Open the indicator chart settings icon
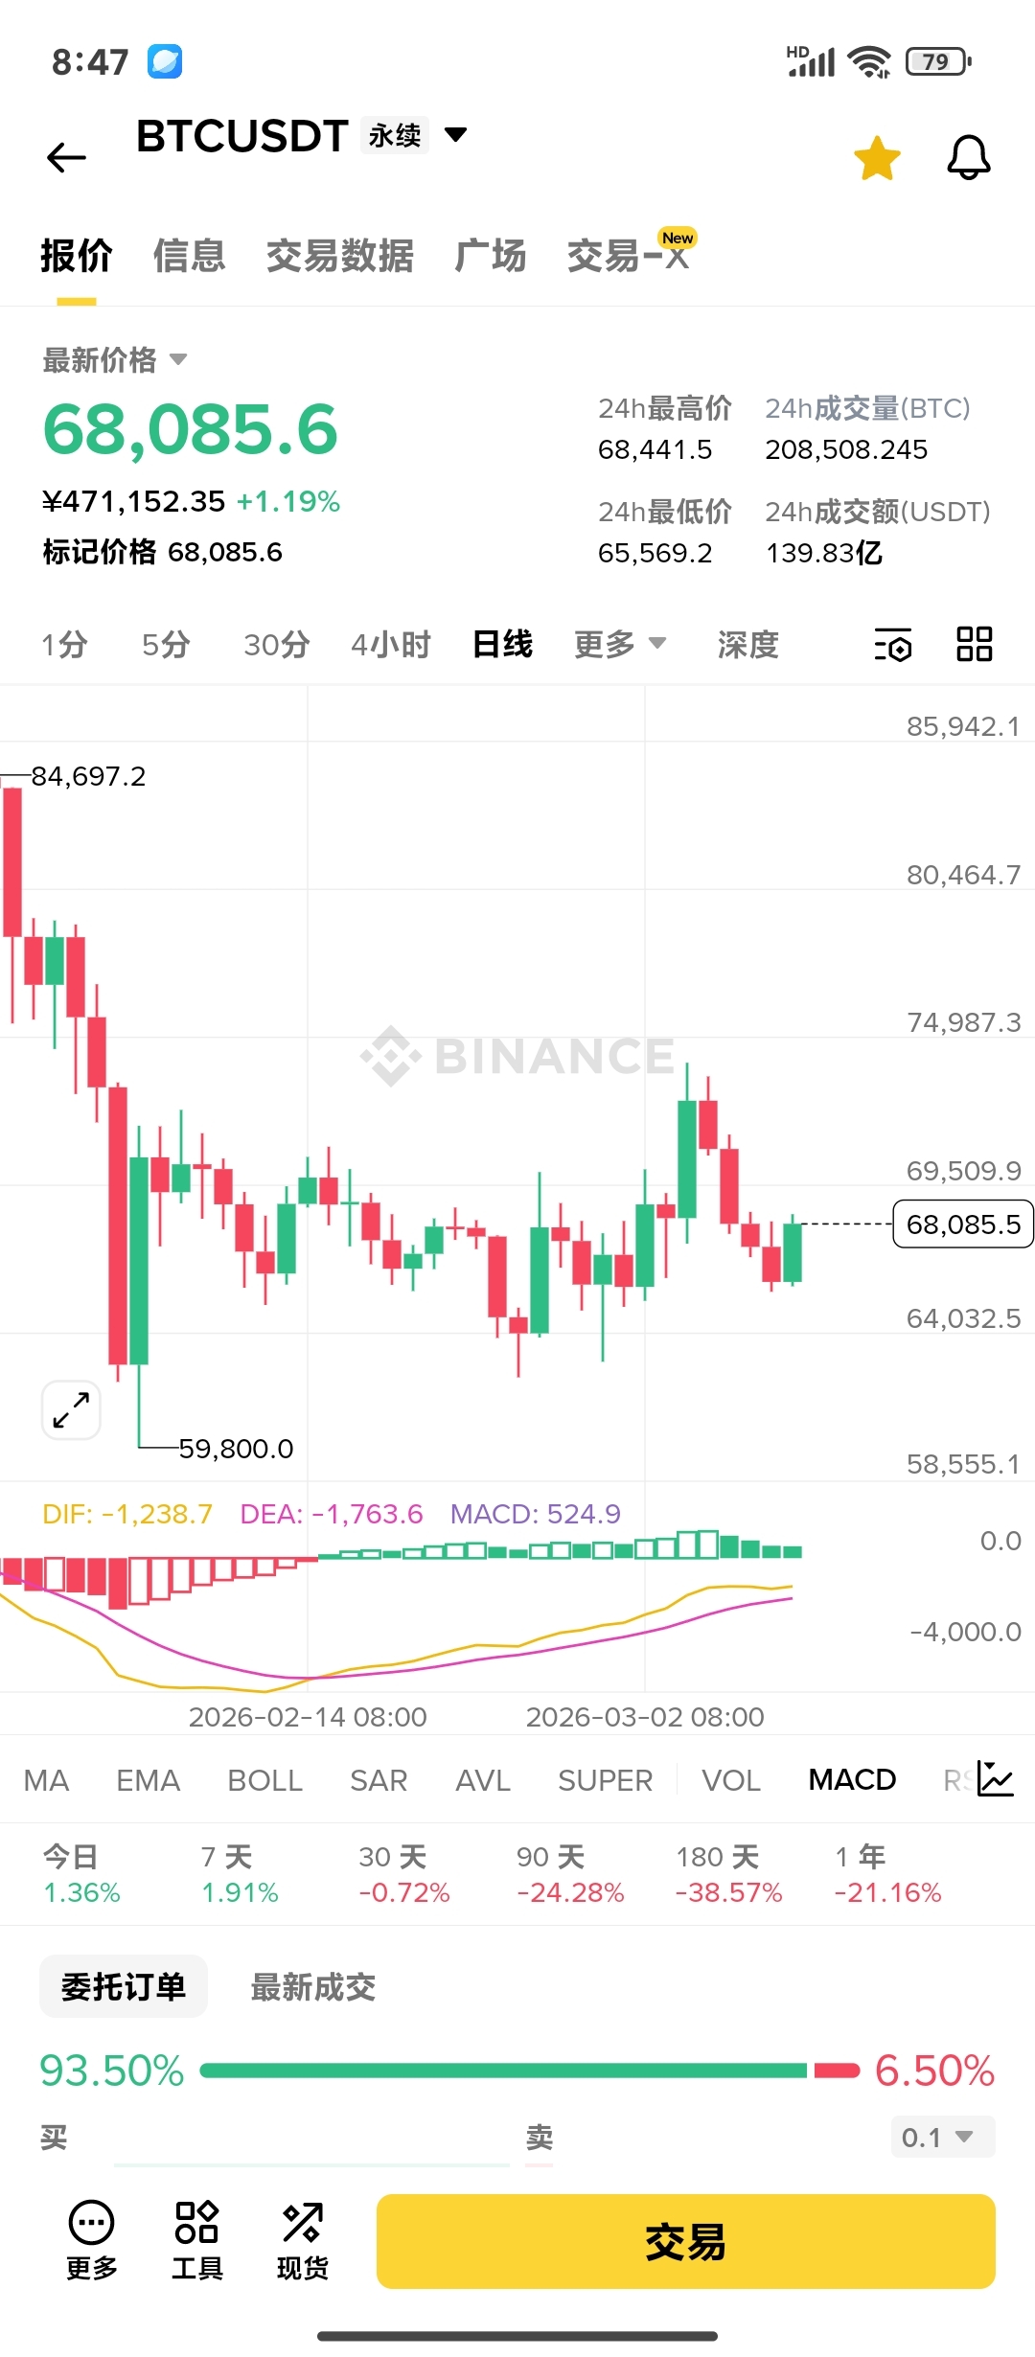The image size is (1035, 2357). click(x=995, y=1779)
